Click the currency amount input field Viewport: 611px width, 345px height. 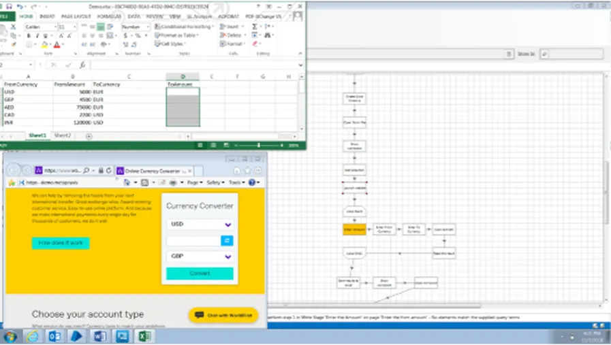tap(193, 241)
